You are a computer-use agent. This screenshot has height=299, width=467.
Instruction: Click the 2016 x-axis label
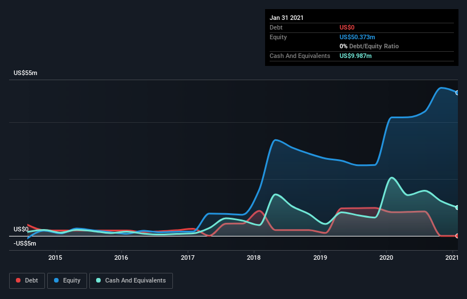[x=121, y=258]
